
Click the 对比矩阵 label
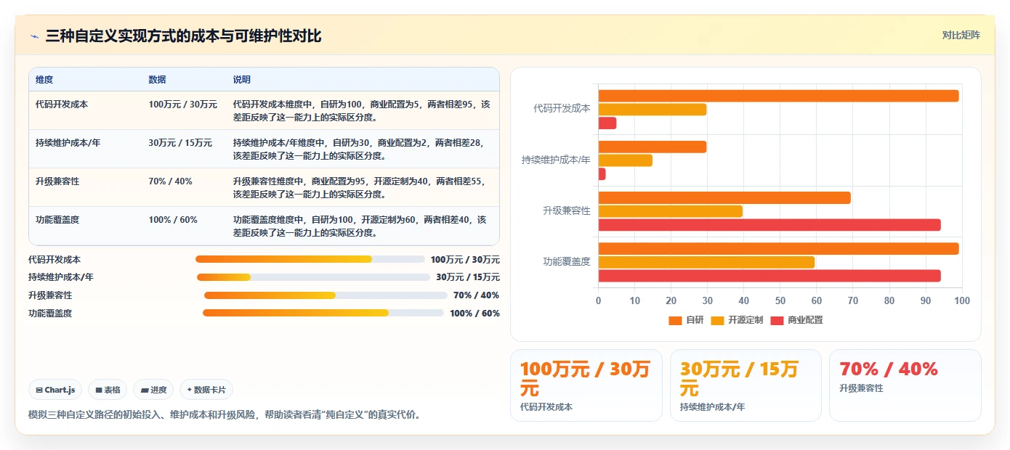click(x=961, y=35)
